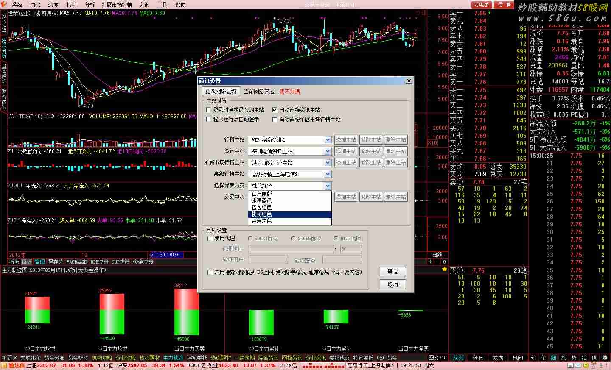Open the 资金驱动 bottom tab
This screenshot has width=611, height=370.
[78, 358]
